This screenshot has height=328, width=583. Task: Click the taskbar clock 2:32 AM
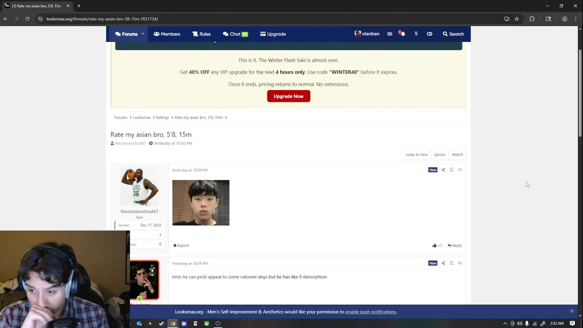point(557,323)
